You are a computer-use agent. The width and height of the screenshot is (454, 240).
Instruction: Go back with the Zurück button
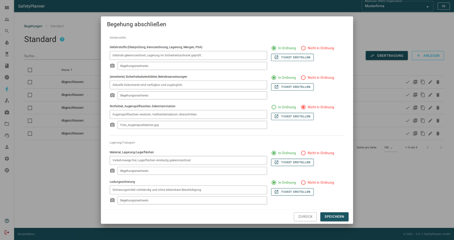[x=305, y=217]
